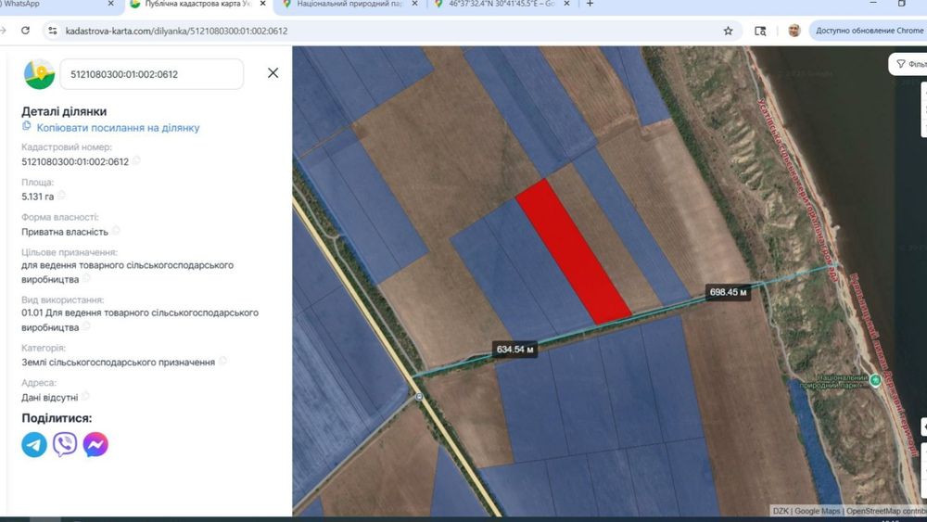Restore down the Chrome window
This screenshot has height=522, width=927.
[902, 4]
